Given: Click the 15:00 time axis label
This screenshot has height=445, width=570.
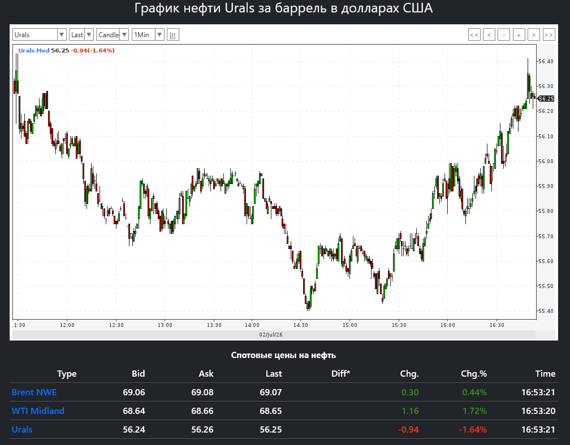Looking at the screenshot, I should pos(349,325).
